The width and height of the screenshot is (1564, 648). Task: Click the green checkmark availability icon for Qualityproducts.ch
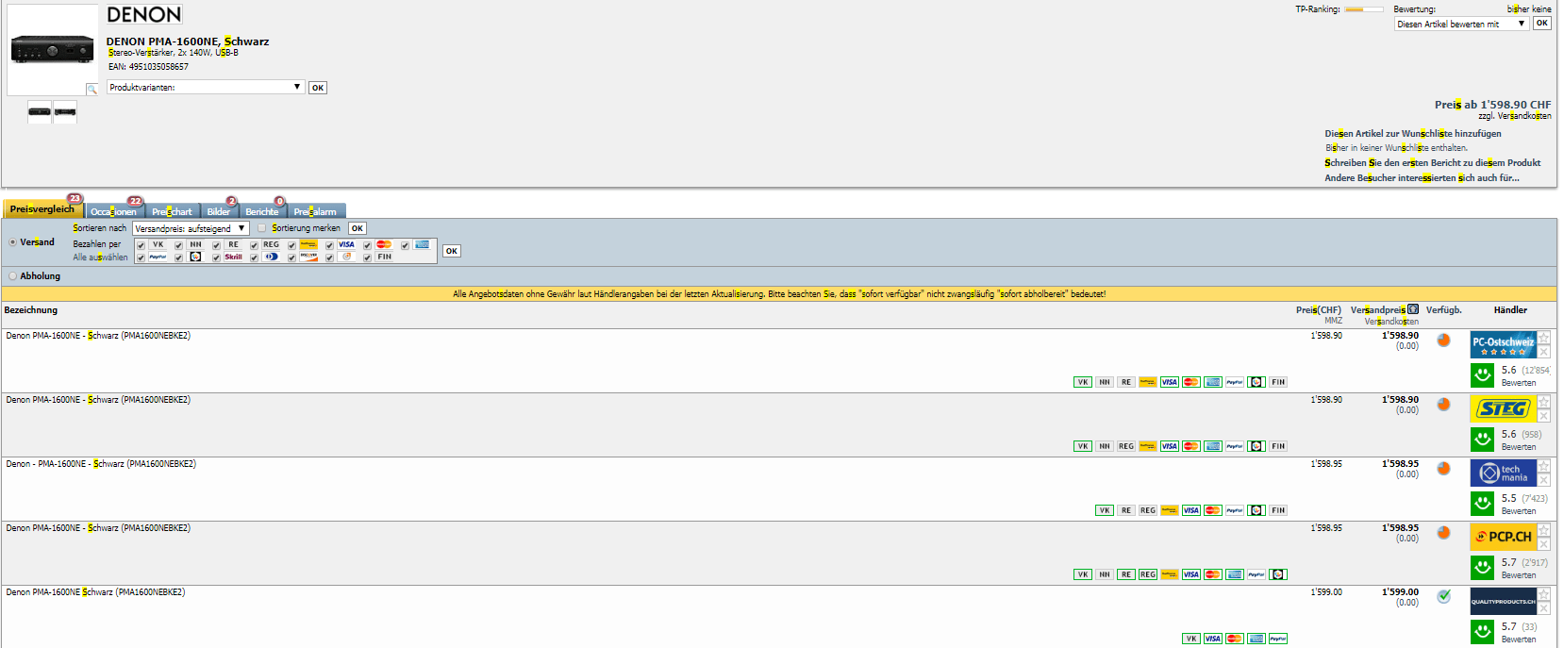(x=1443, y=596)
